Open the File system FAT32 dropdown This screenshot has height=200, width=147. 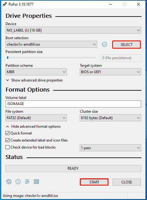click(x=36, y=118)
